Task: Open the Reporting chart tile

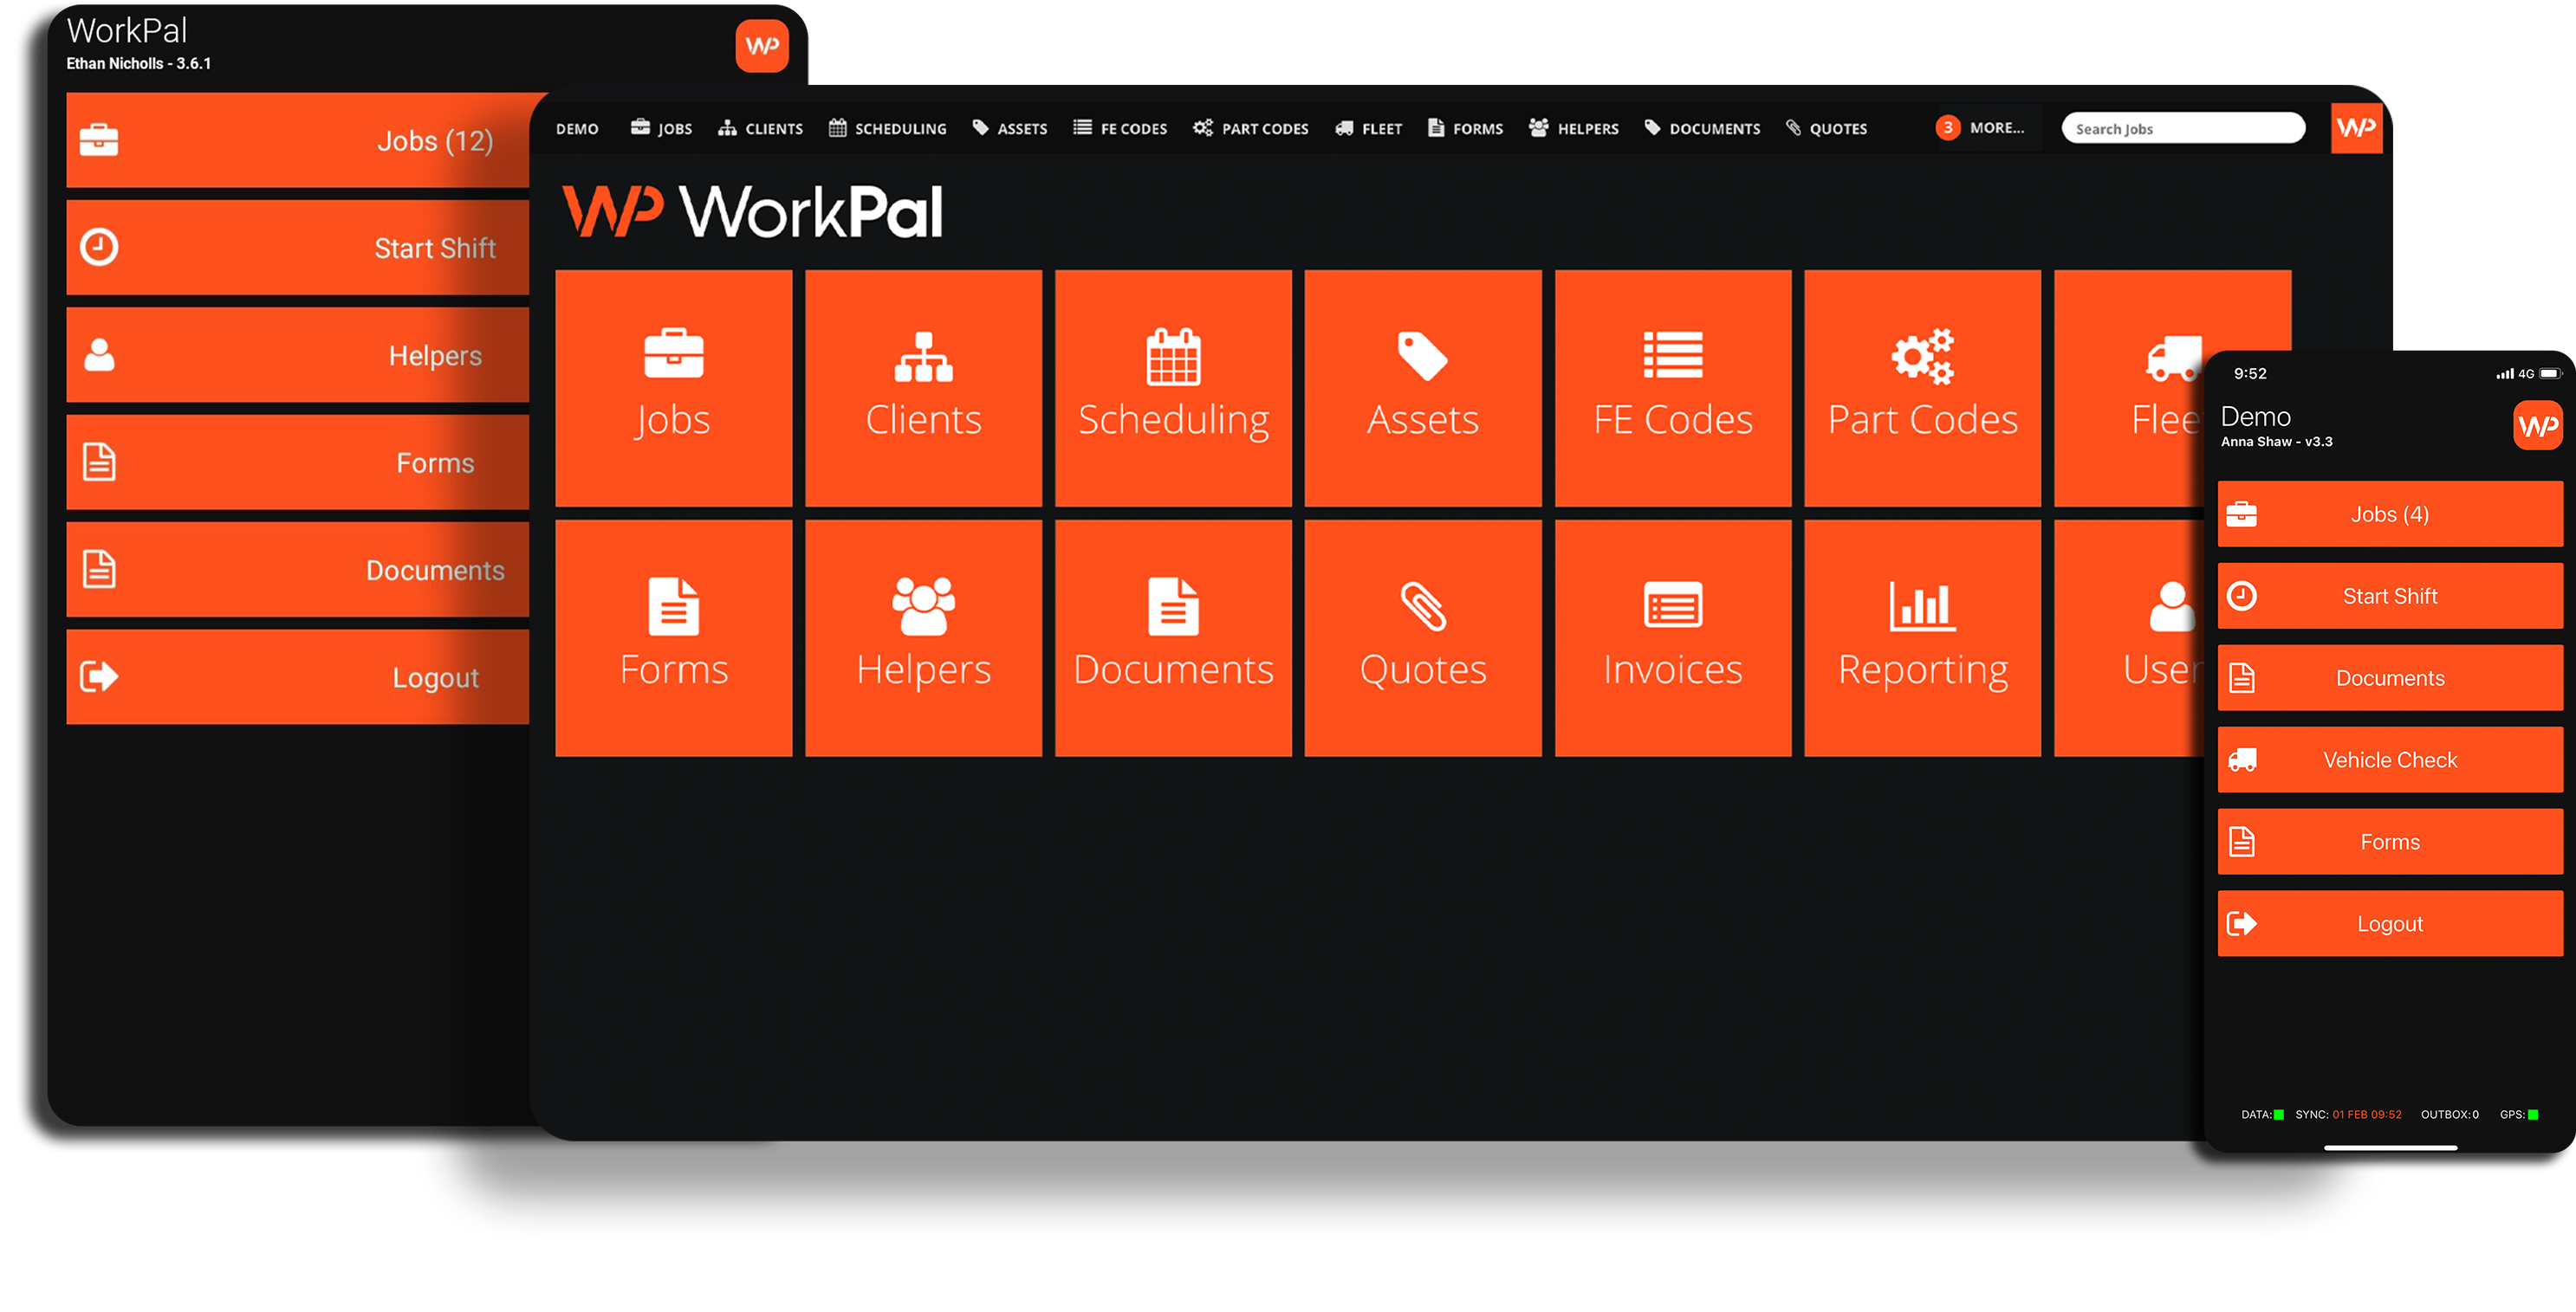Action: pos(1922,637)
